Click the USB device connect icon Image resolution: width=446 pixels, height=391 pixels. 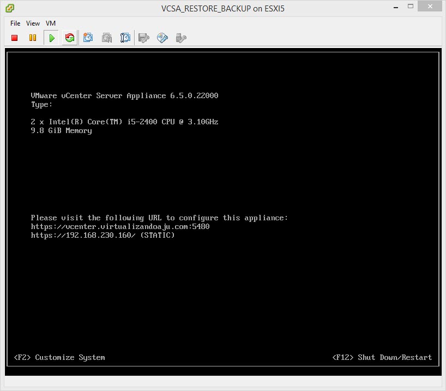[181, 38]
